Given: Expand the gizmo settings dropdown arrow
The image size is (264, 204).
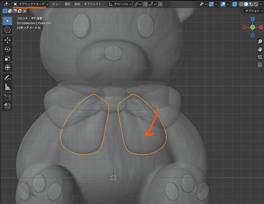Looking at the screenshot, I should (x=216, y=4).
